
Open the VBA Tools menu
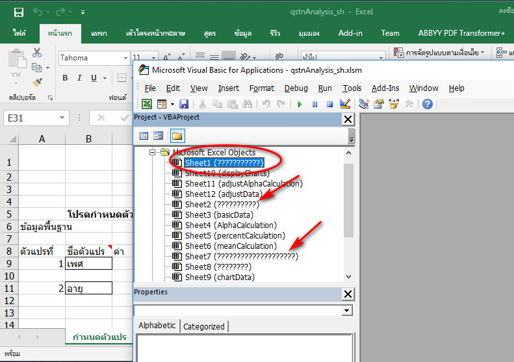(x=352, y=88)
